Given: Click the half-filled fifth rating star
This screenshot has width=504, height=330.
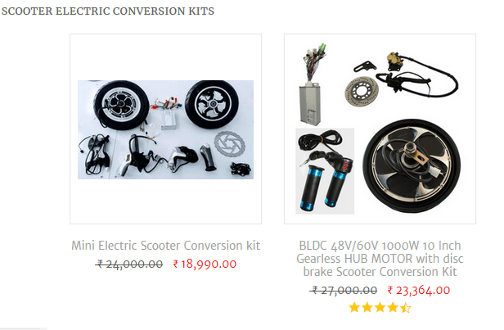Looking at the screenshot, I should [x=406, y=308].
